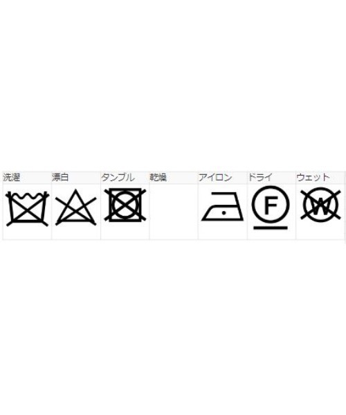Click the letter F inside the circle
Image resolution: width=346 pixels, height=415 pixels.
(x=271, y=205)
